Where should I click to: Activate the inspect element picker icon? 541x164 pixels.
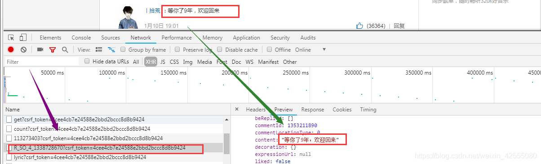click(x=11, y=38)
